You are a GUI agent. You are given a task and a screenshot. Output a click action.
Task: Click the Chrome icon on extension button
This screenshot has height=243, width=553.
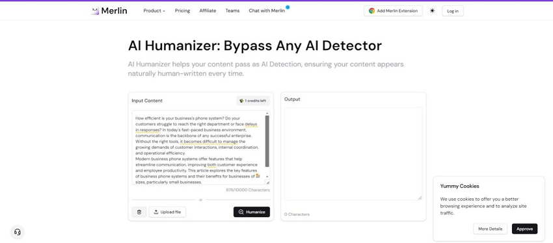(x=371, y=11)
